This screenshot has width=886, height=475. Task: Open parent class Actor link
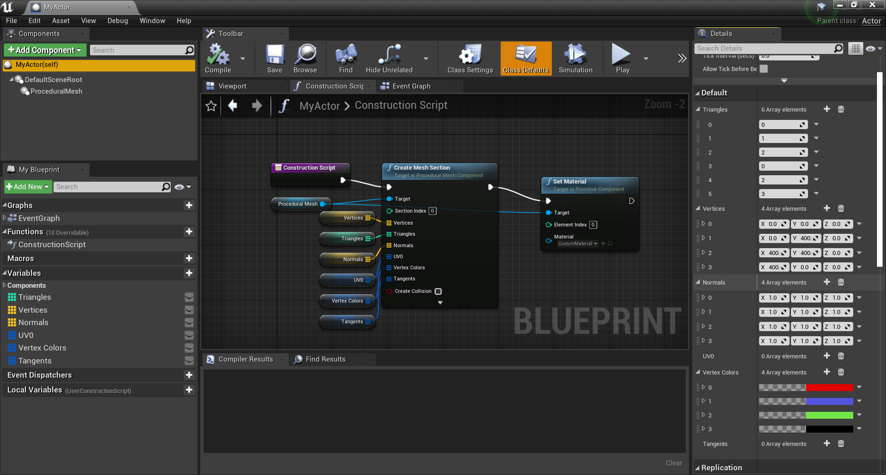[871, 21]
